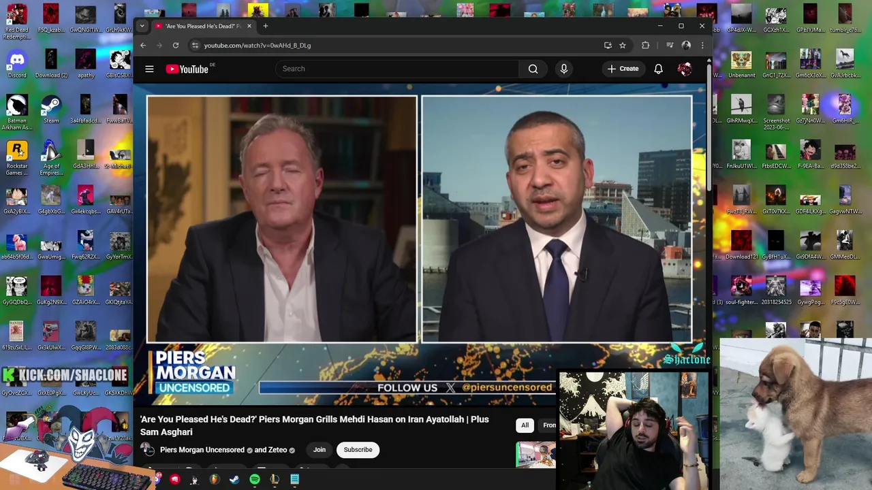Select the 'From' chip beside All
The width and height of the screenshot is (872, 490).
[548, 425]
